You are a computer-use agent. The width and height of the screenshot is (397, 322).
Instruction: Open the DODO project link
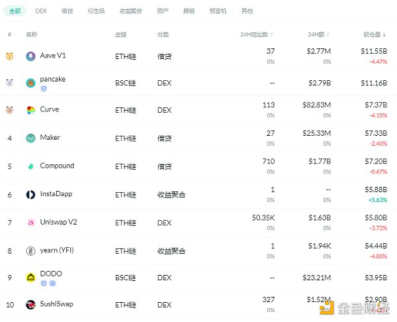coord(51,274)
